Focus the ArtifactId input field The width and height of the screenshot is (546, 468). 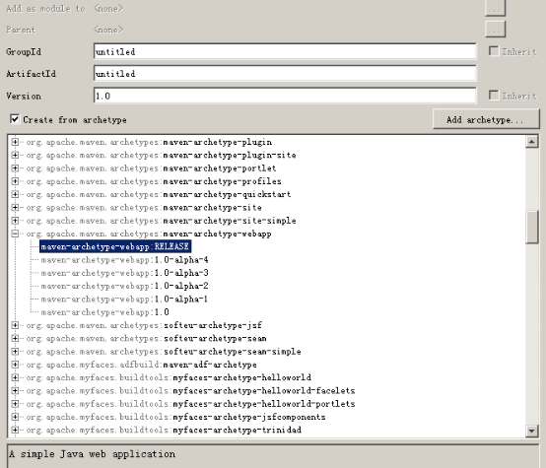click(285, 74)
